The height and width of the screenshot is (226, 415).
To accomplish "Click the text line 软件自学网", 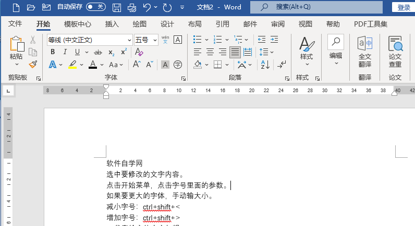I will point(125,164).
